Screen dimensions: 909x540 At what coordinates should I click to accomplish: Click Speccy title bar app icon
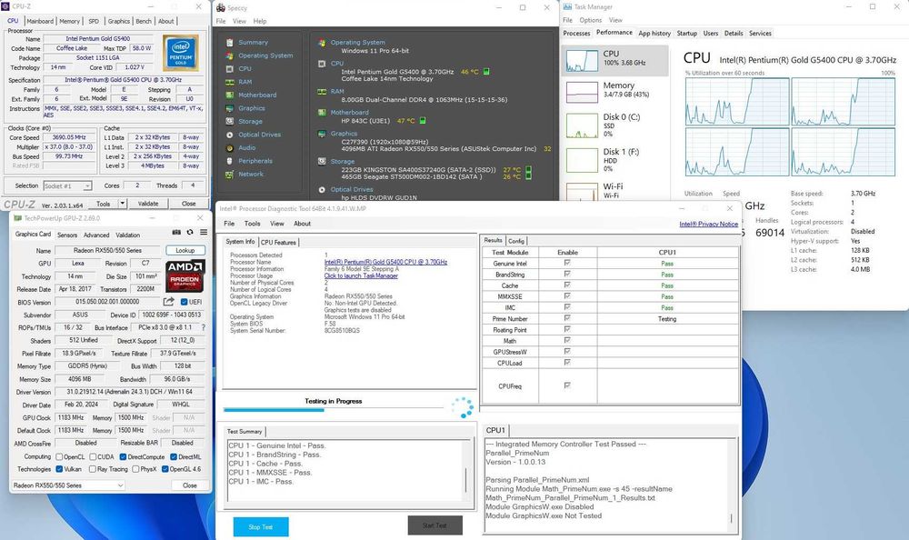pyautogui.click(x=221, y=7)
